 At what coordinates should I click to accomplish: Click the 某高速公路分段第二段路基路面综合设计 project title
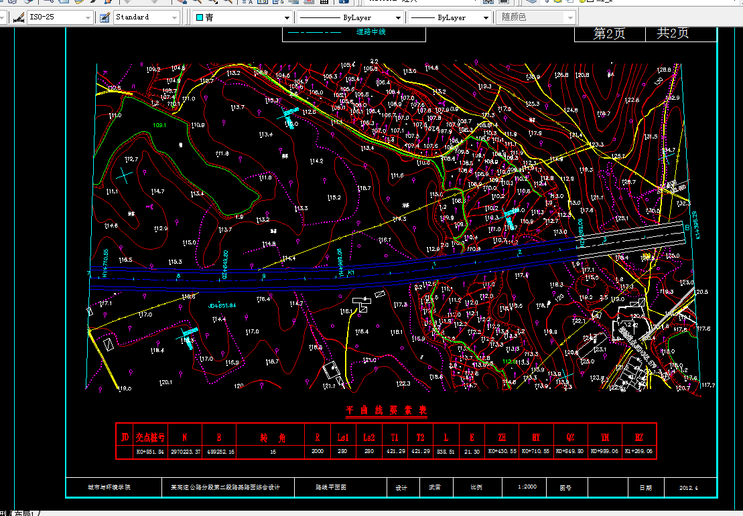point(225,487)
